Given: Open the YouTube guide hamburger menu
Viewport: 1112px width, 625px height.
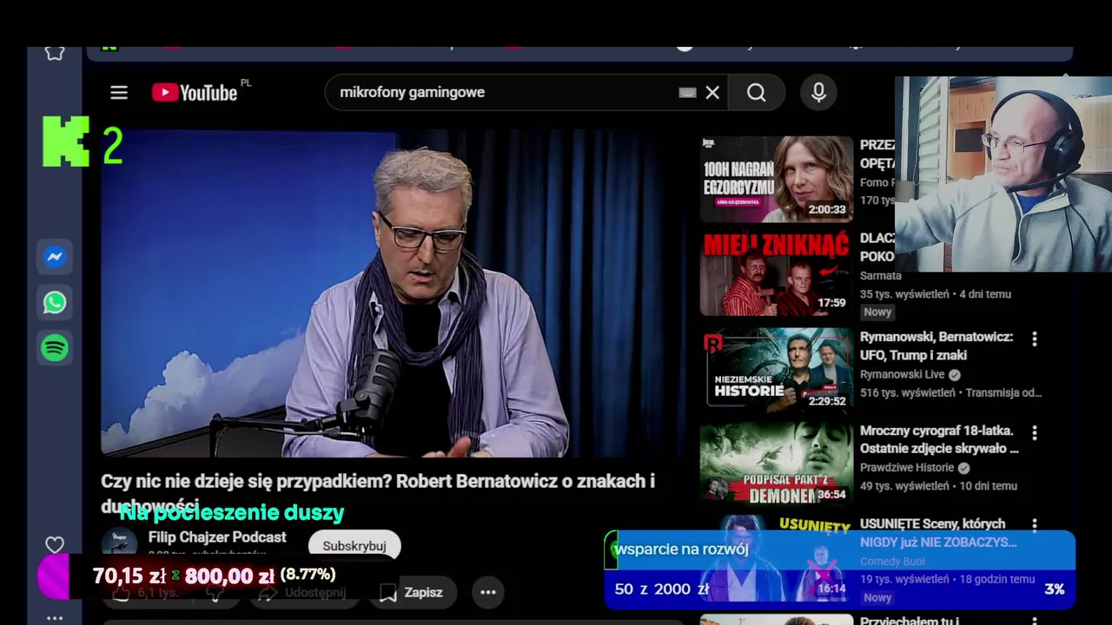Looking at the screenshot, I should pyautogui.click(x=119, y=93).
